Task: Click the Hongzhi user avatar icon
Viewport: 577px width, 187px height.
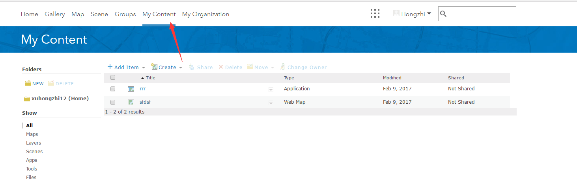Action: 396,13
